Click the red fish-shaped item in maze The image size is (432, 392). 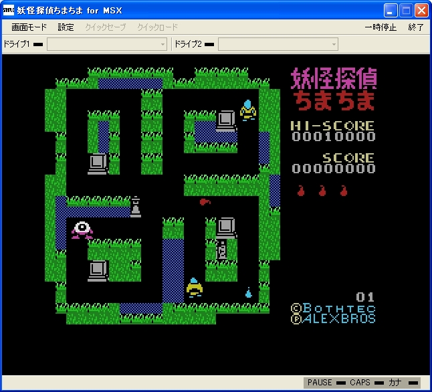pos(205,202)
